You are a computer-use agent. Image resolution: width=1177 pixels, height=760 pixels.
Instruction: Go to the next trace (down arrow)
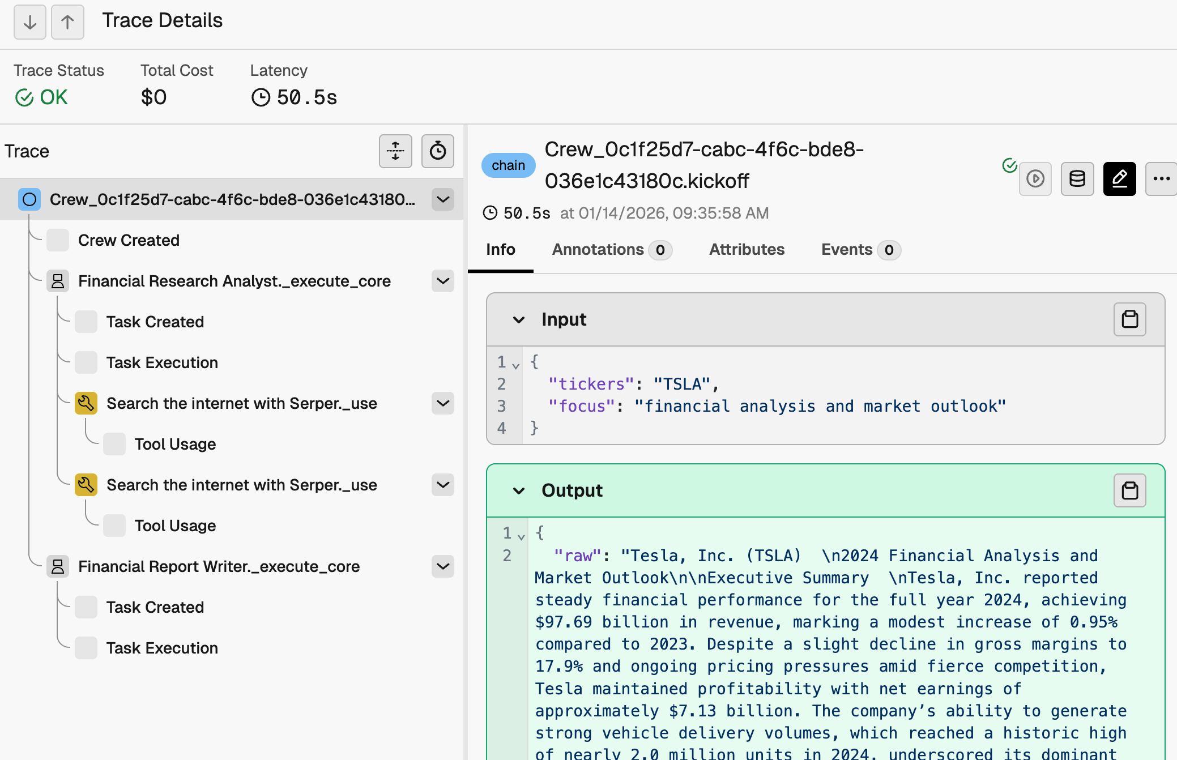(x=29, y=22)
